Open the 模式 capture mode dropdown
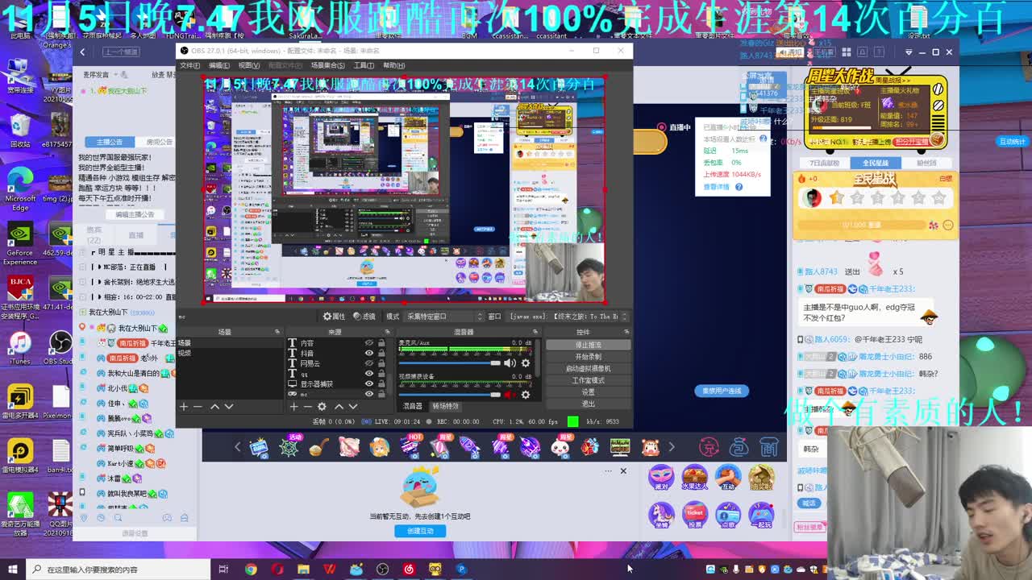This screenshot has width=1032, height=580. (439, 317)
